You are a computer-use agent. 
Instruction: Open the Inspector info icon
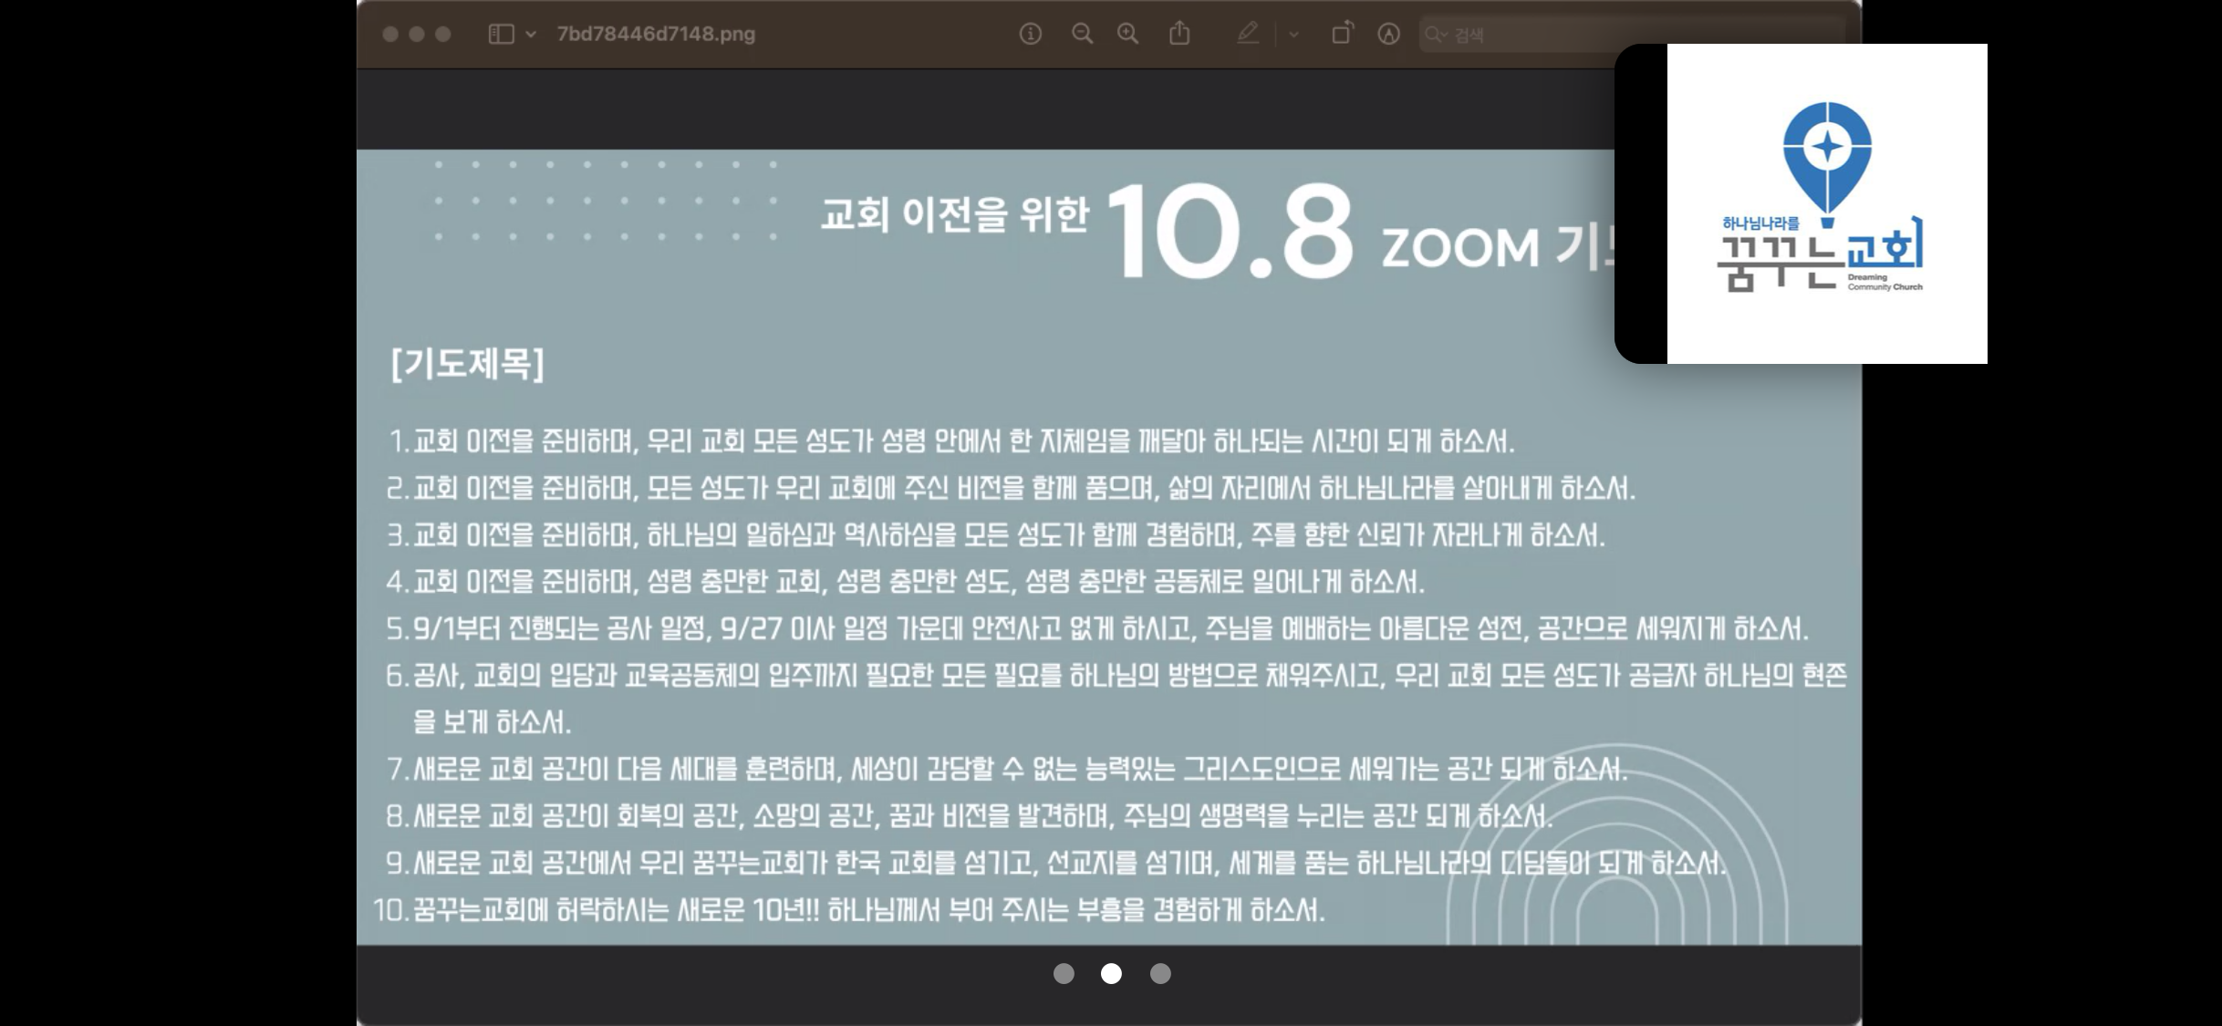coord(1030,35)
